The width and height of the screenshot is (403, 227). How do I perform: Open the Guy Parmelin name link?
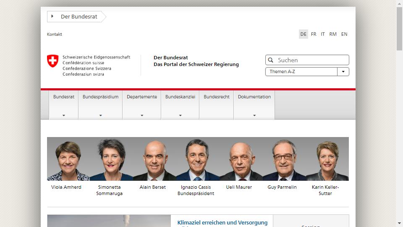(x=282, y=187)
